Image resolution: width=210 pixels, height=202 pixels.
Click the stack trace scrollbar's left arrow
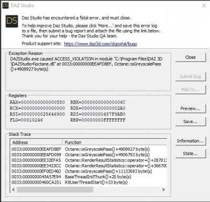pos(14,189)
